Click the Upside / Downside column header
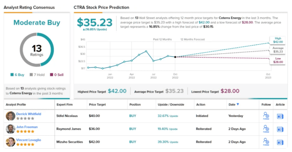The height and width of the screenshot is (152, 292). (171, 105)
